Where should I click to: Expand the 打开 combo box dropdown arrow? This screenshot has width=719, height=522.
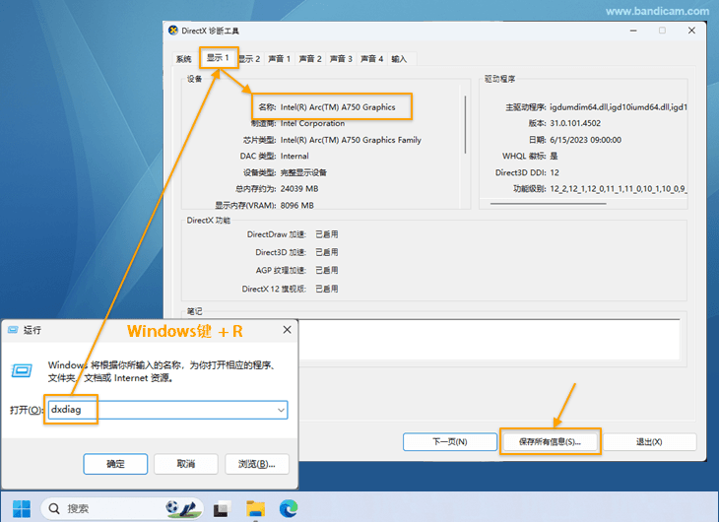[x=281, y=410]
